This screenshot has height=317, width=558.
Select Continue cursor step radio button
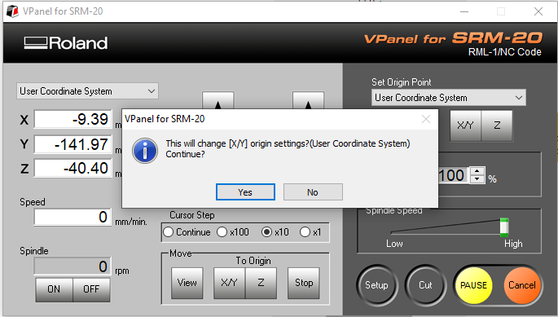[x=187, y=232]
